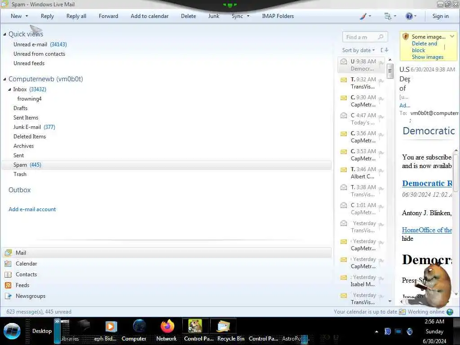This screenshot has width=460, height=345.
Task: Click the Feeds RSS icon
Action: tap(8, 285)
